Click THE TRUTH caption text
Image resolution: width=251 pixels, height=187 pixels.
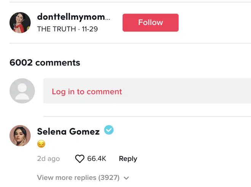[x=56, y=29]
